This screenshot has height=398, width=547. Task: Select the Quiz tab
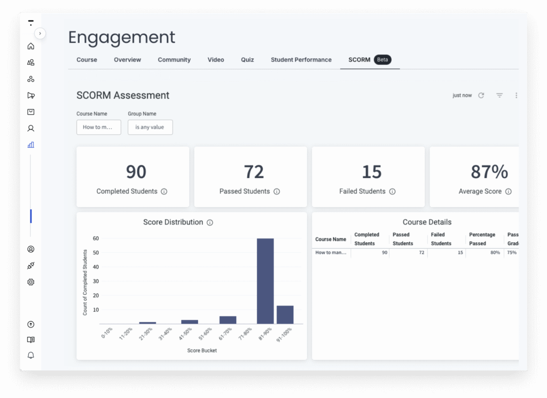247,60
